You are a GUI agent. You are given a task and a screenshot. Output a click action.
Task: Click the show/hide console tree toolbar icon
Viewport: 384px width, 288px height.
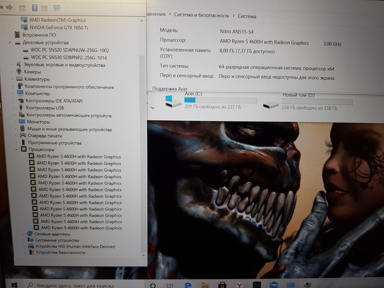coord(22,8)
